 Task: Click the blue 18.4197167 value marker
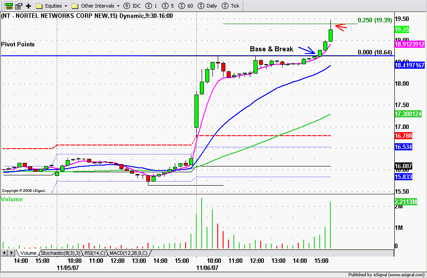point(410,65)
